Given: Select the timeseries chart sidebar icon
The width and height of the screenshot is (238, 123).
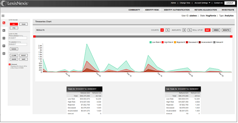Looking at the screenshot, I should pyautogui.click(x=4, y=23).
